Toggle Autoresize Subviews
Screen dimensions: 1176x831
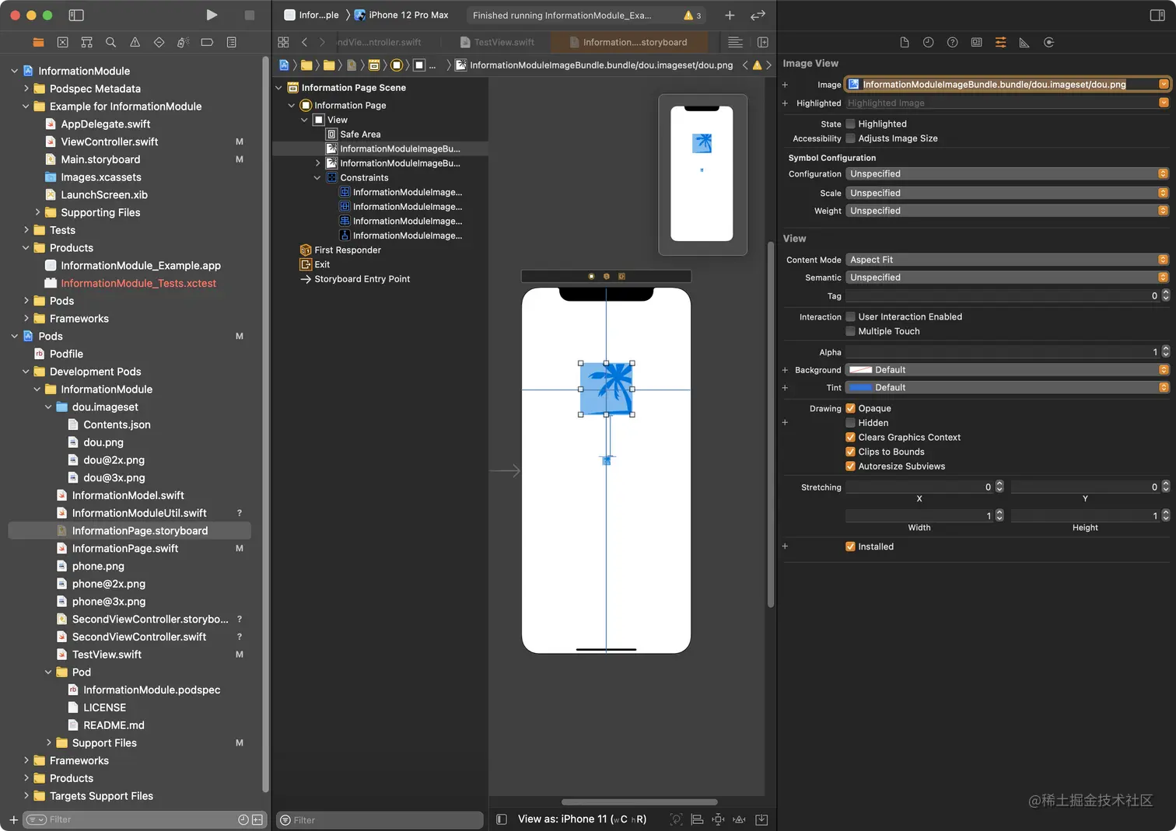(850, 466)
